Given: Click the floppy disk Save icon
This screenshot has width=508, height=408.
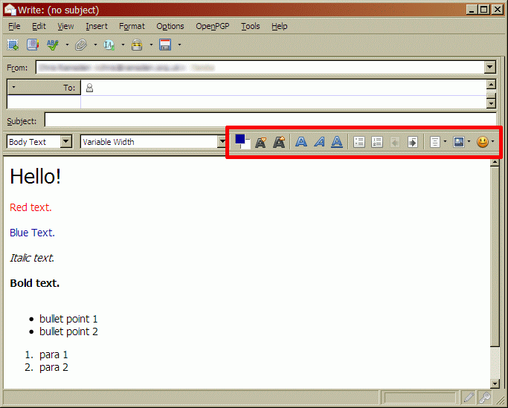Looking at the screenshot, I should tap(165, 45).
